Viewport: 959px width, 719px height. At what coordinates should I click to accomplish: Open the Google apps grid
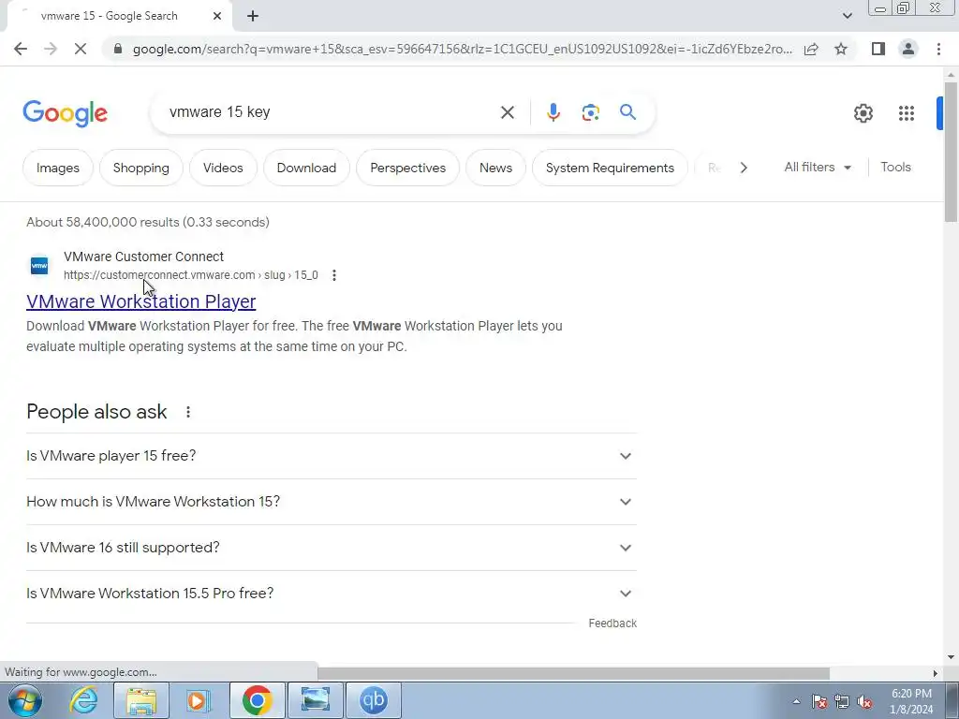tap(906, 113)
